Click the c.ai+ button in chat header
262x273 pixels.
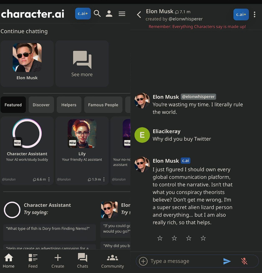click(x=241, y=14)
